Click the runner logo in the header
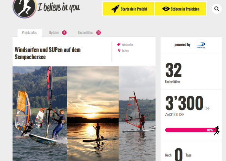Screen dimensions: 226x161 [25, 8]
